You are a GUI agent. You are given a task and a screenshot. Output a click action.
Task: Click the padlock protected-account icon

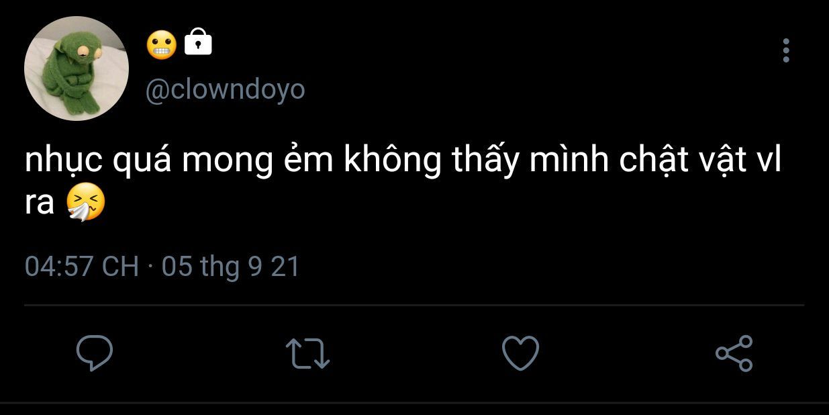click(x=197, y=42)
